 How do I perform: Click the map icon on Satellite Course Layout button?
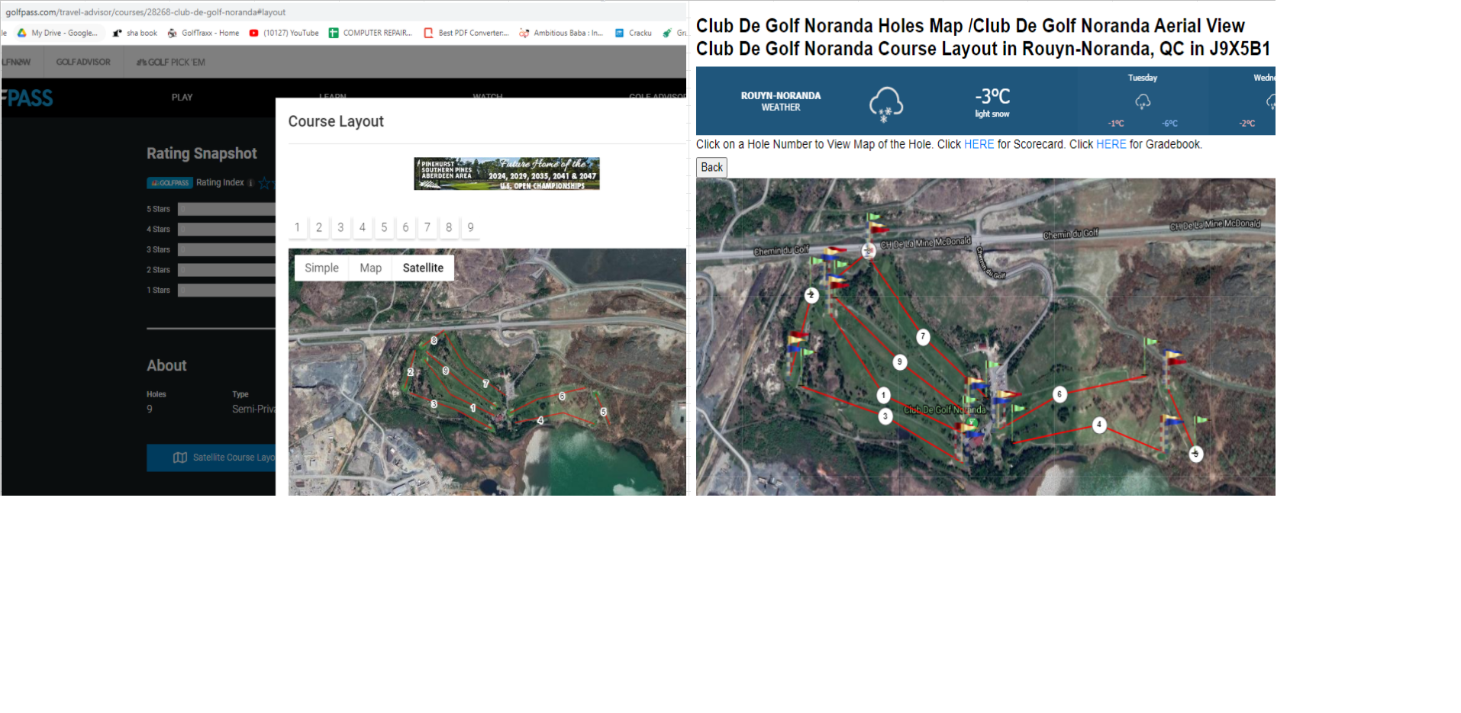pos(180,458)
